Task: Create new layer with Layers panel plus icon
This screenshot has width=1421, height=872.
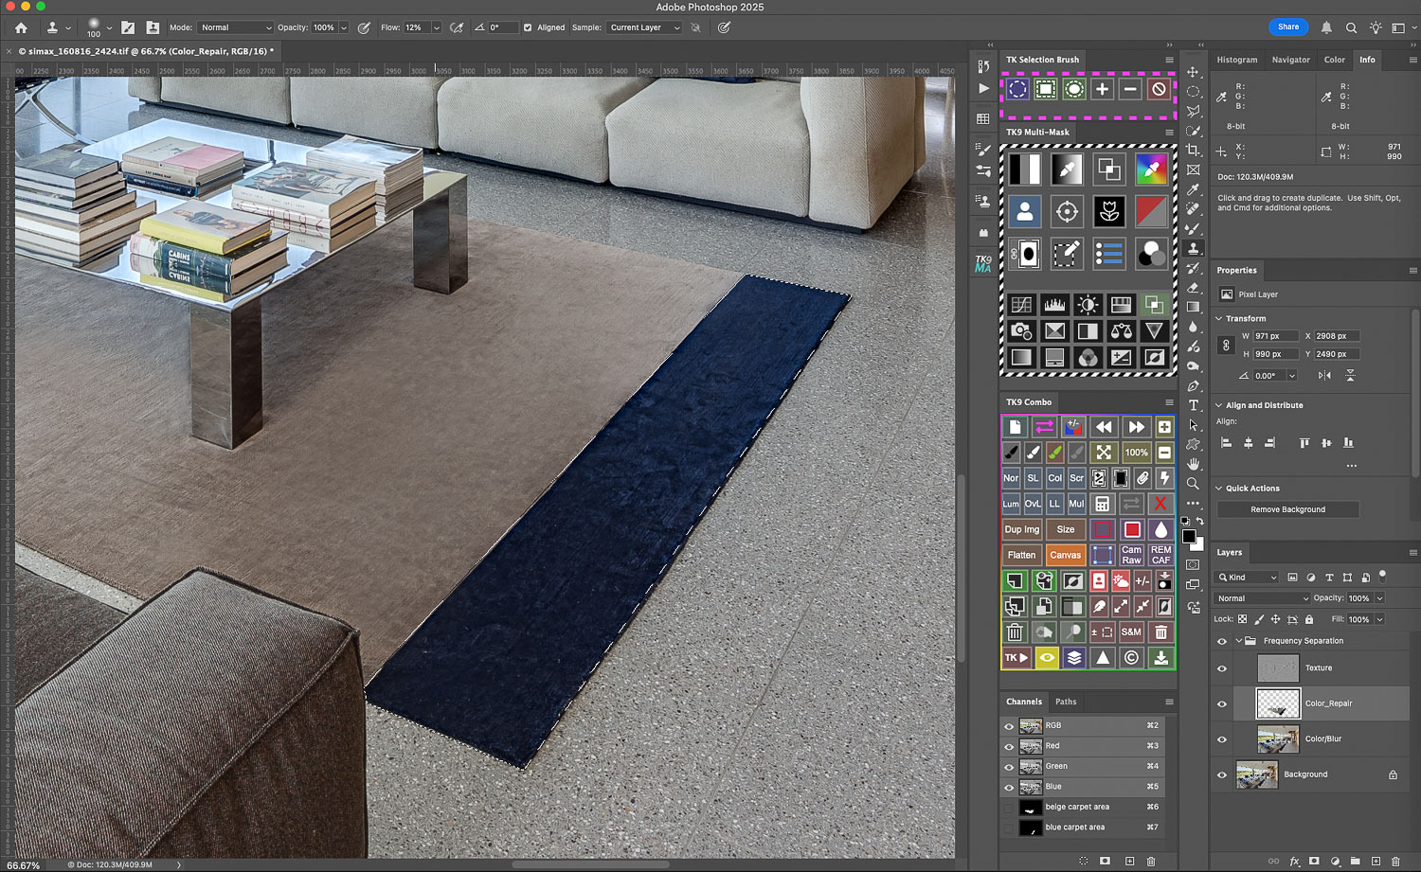Action: click(1376, 862)
